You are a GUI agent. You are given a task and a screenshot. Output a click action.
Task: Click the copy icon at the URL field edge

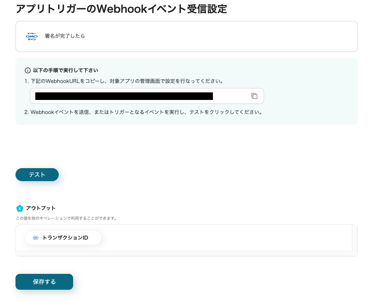tap(255, 96)
